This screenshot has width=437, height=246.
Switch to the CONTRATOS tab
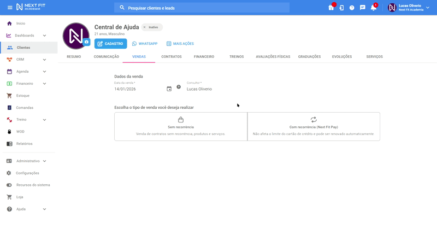coord(172,57)
